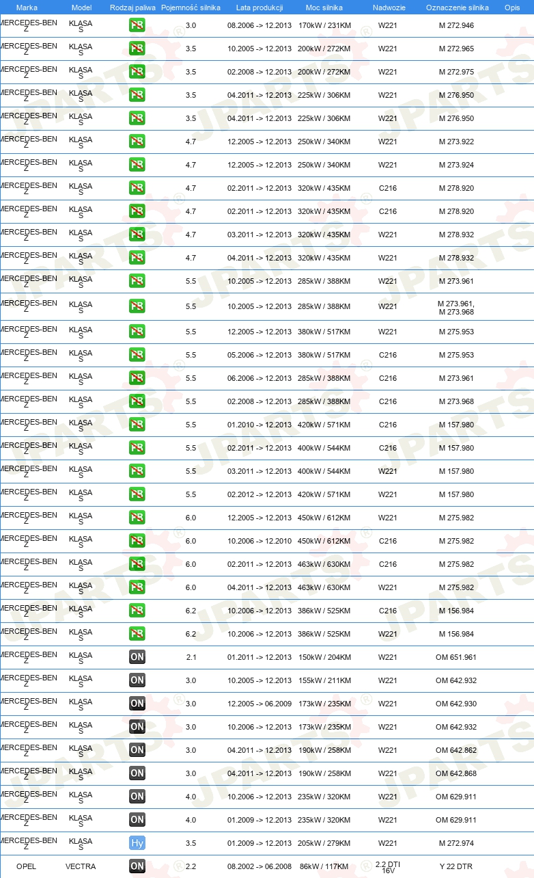534x878 pixels.
Task: Click the PB icon for M 275.953 W221
Action: tap(137, 332)
